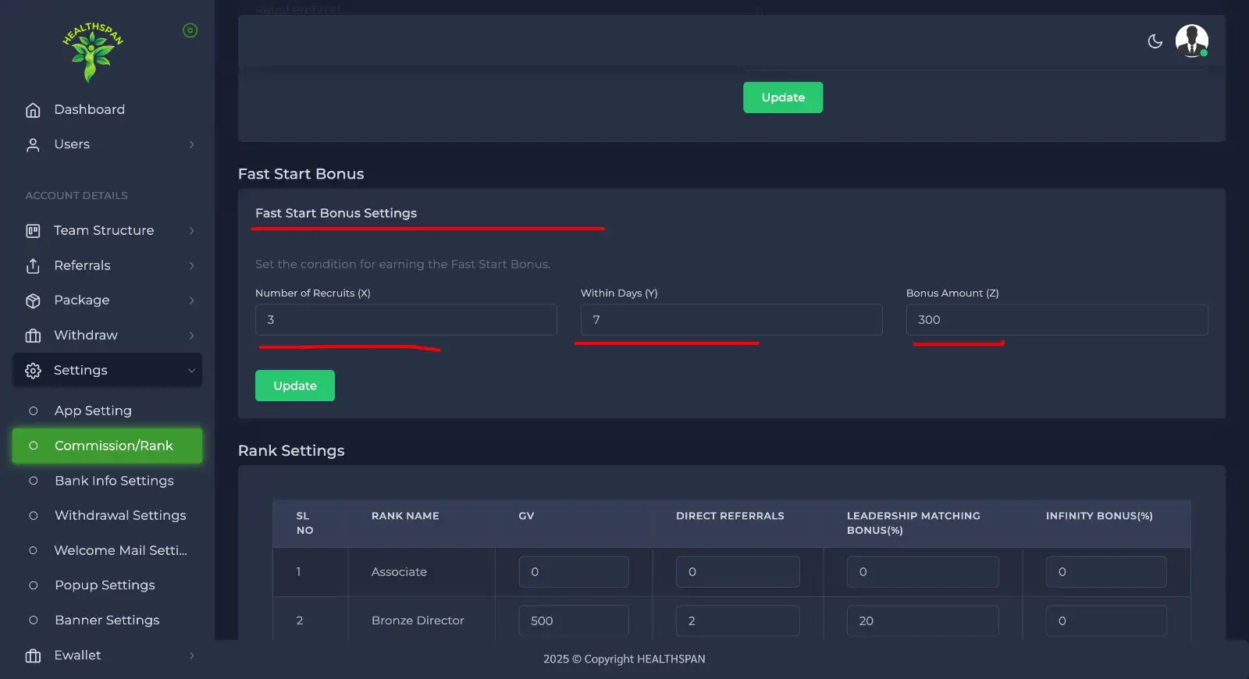Viewport: 1249px width, 679px height.
Task: Click Bronze Director GV input field
Action: coord(573,620)
